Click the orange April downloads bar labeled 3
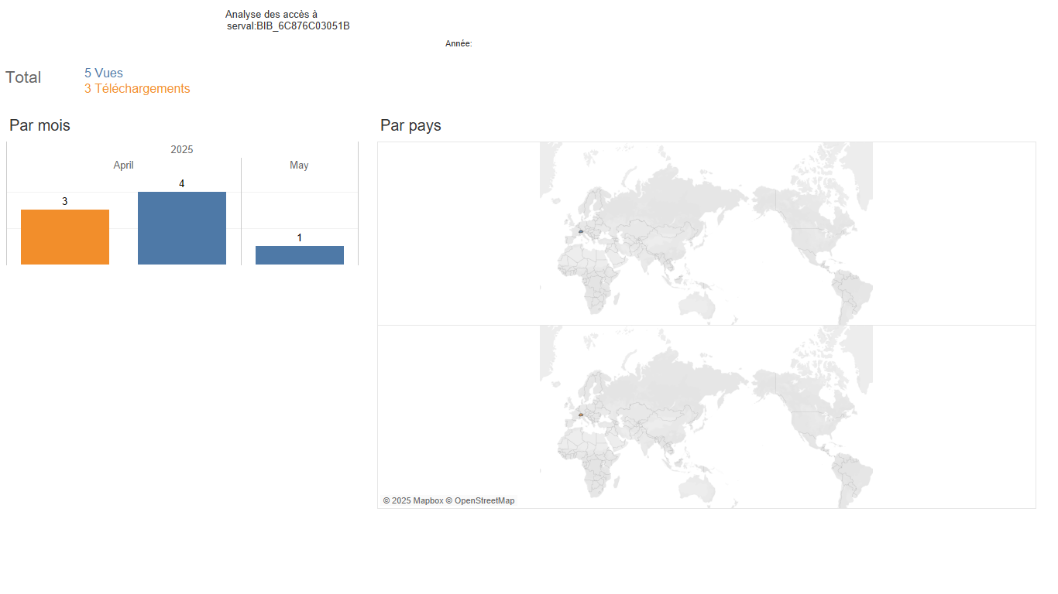 point(65,237)
